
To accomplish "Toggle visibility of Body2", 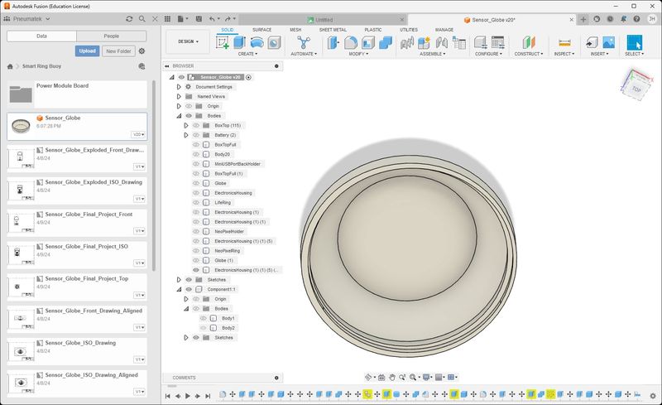I will [203, 328].
